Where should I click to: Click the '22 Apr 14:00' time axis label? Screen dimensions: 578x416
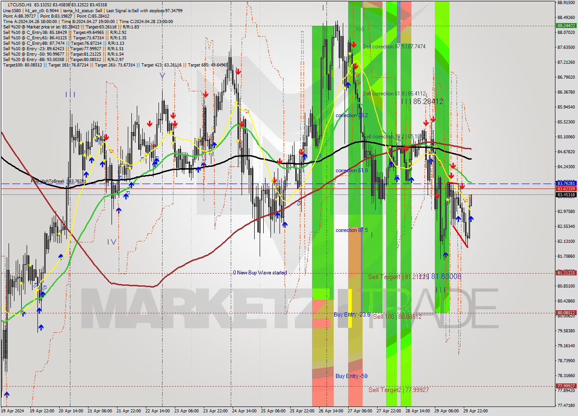pyautogui.click(x=157, y=411)
